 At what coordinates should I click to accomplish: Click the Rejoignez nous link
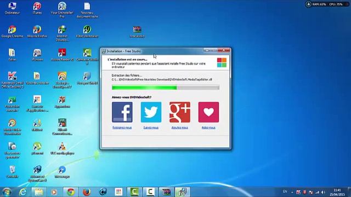pos(122,128)
